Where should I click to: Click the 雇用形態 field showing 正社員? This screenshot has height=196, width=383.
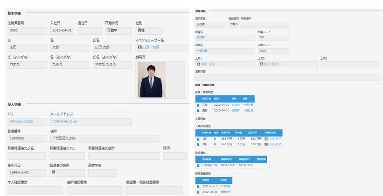pyautogui.click(x=210, y=24)
